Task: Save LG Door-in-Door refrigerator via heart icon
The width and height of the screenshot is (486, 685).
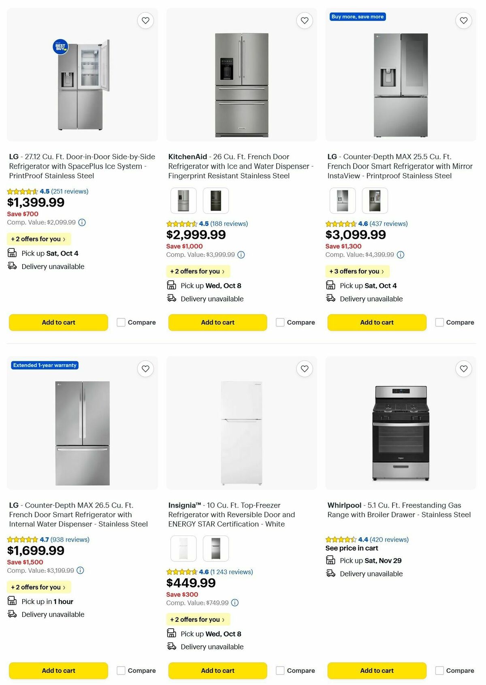Action: pos(145,20)
